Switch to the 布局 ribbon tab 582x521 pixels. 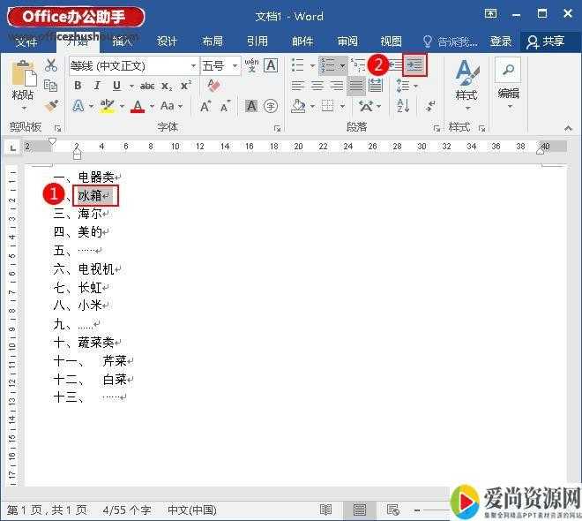[x=213, y=42]
